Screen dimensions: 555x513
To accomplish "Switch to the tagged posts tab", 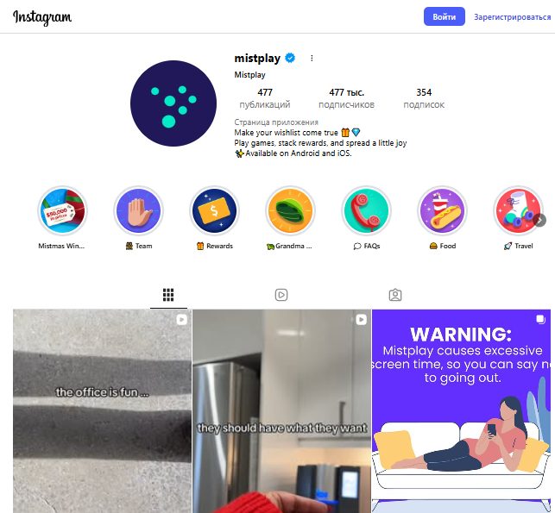I will pos(395,295).
